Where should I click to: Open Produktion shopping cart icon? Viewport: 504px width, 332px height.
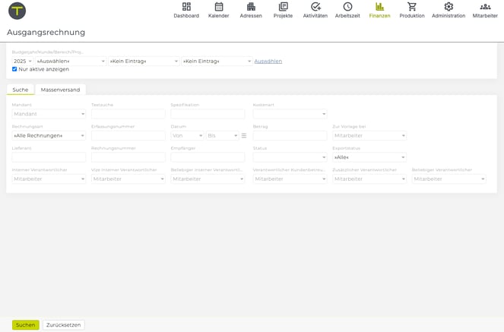point(412,7)
